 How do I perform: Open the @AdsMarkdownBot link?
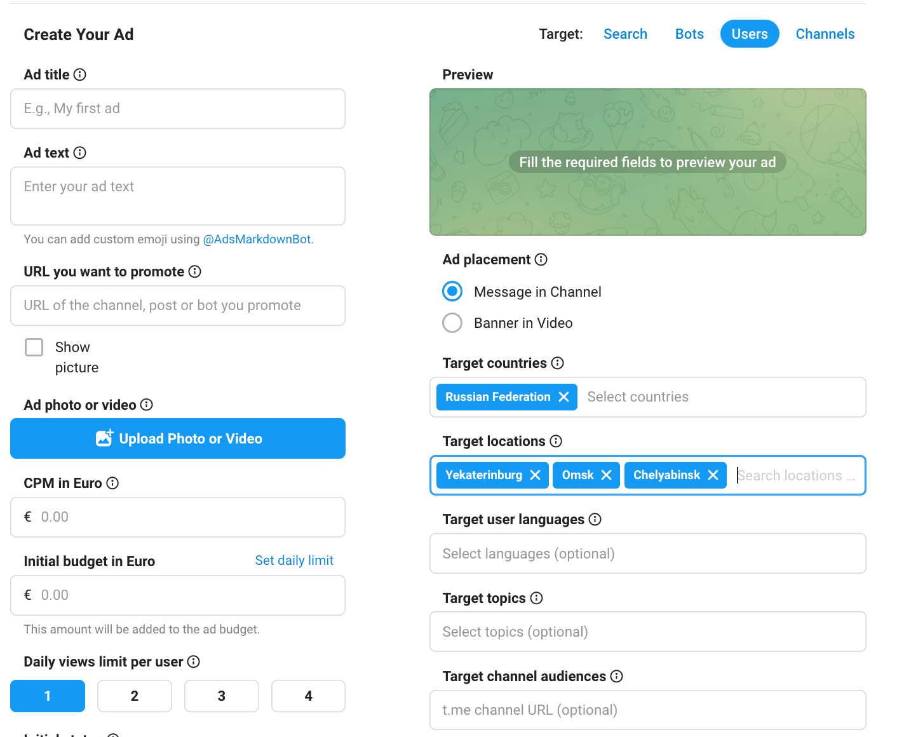[x=257, y=240]
